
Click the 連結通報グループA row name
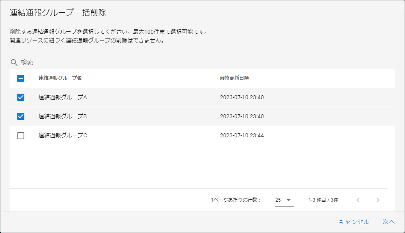tap(62, 97)
